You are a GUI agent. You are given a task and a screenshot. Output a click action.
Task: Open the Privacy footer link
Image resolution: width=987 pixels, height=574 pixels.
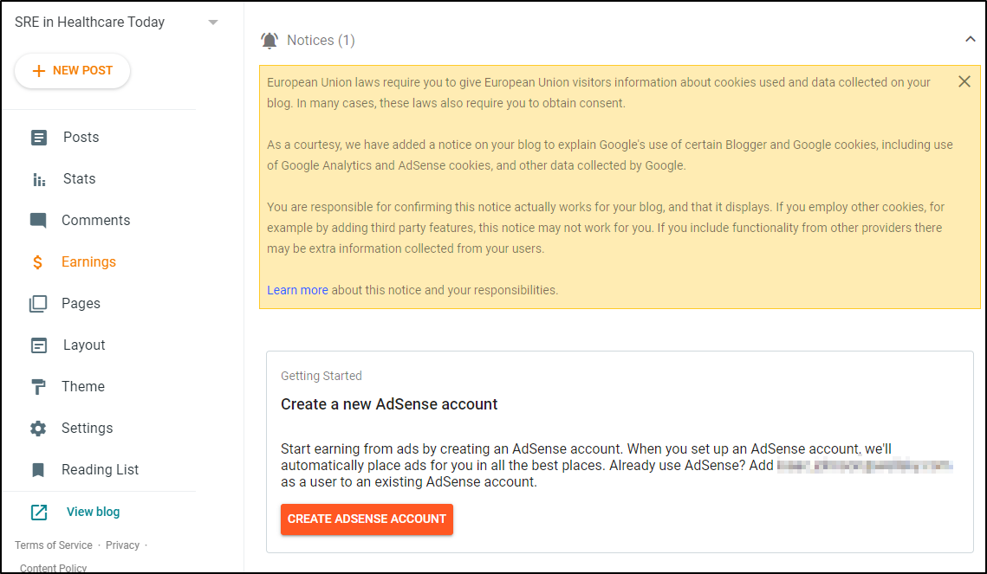point(122,545)
